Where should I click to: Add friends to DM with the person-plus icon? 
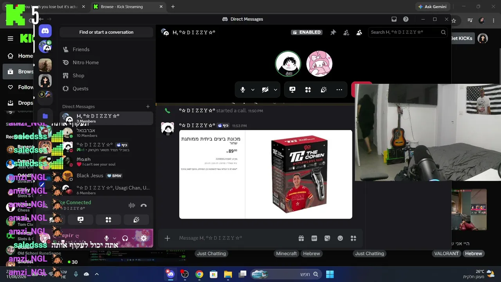[346, 33]
